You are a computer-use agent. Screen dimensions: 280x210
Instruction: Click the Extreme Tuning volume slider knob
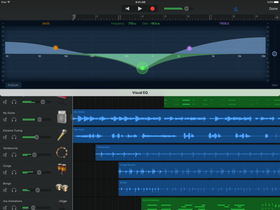(x=37, y=137)
